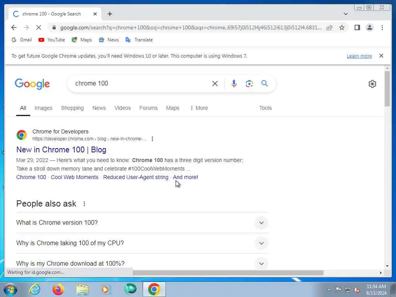
Task: Share this page using the address bar share icon
Action: tap(329, 27)
